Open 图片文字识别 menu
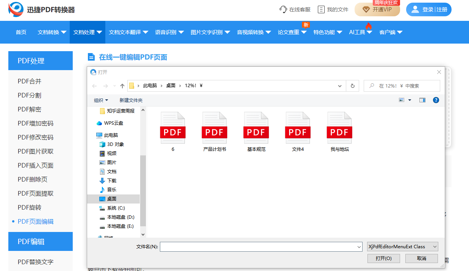Image resolution: width=469 pixels, height=271 pixels. point(210,32)
